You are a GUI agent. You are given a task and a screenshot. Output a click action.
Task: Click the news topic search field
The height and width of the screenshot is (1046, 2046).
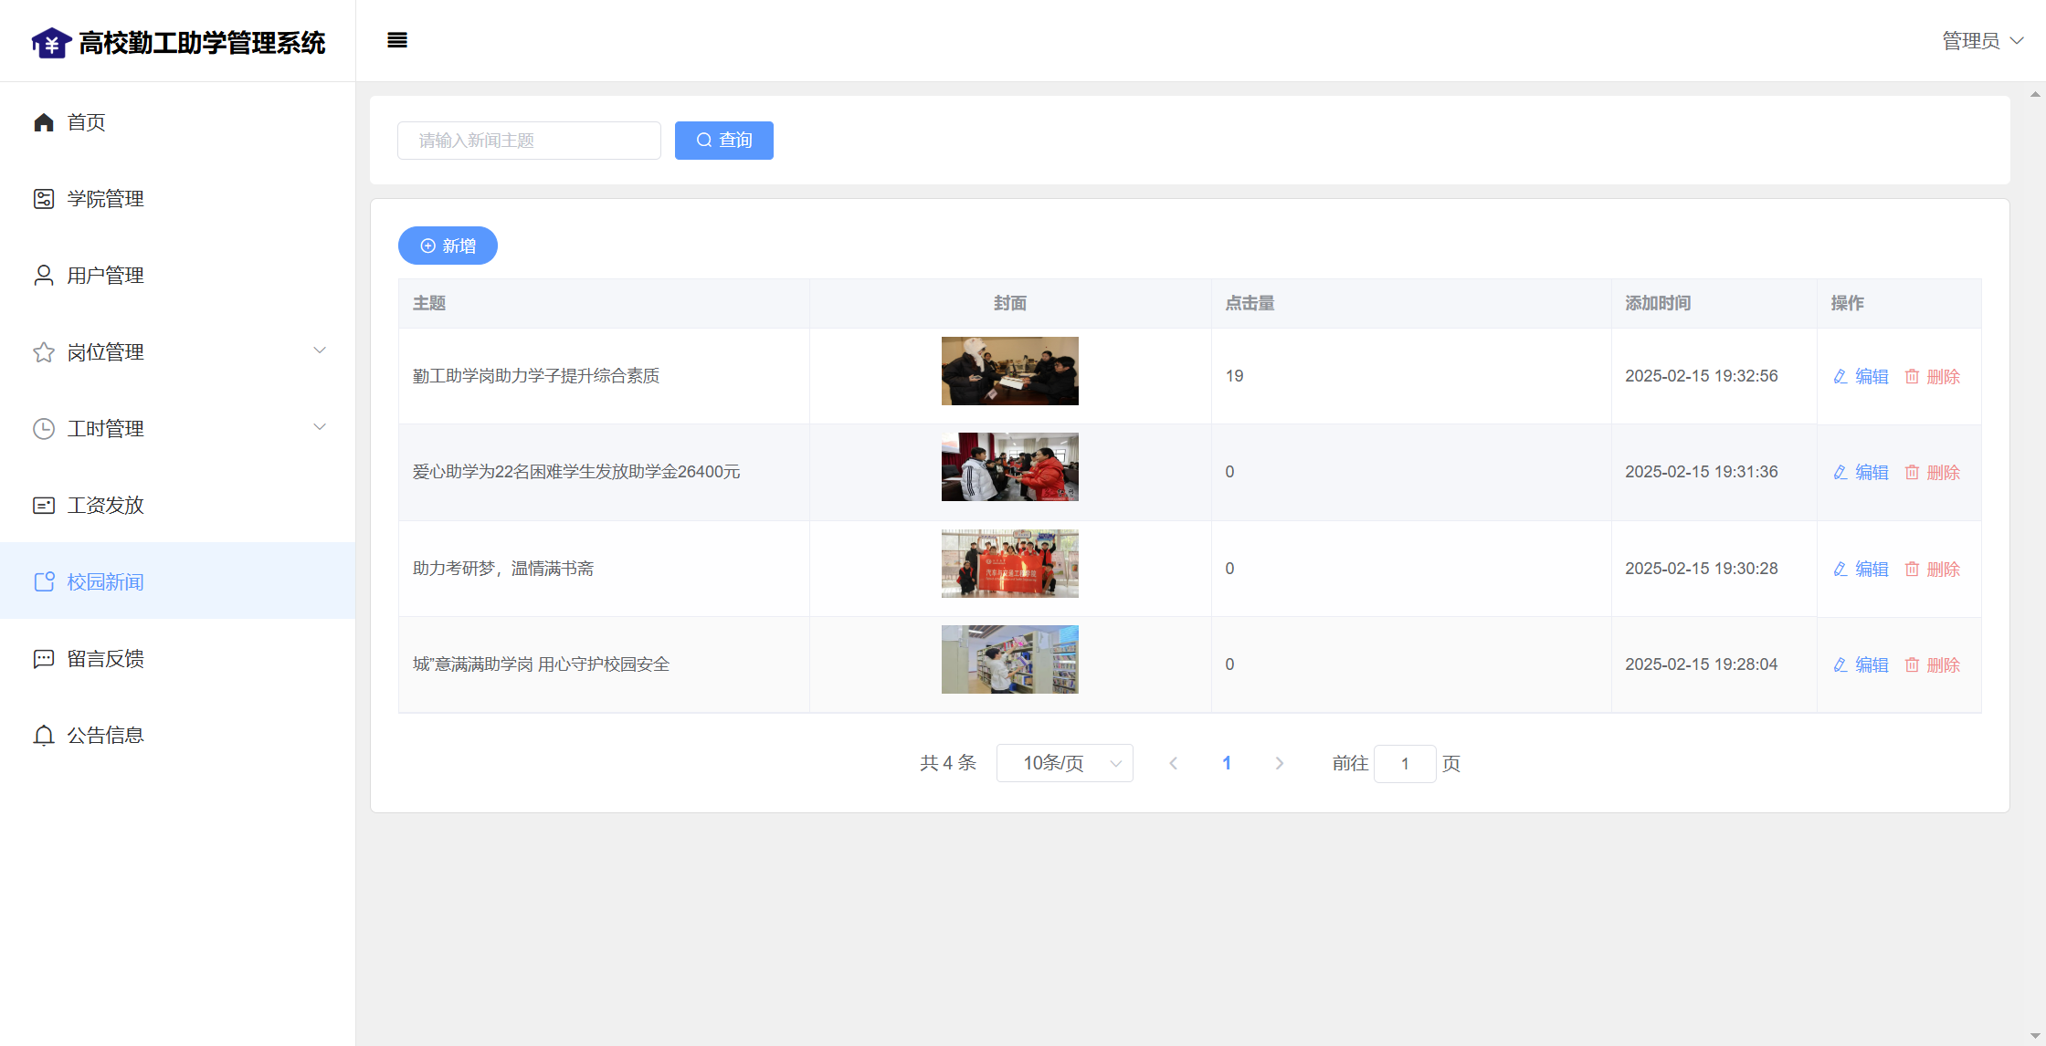[529, 141]
